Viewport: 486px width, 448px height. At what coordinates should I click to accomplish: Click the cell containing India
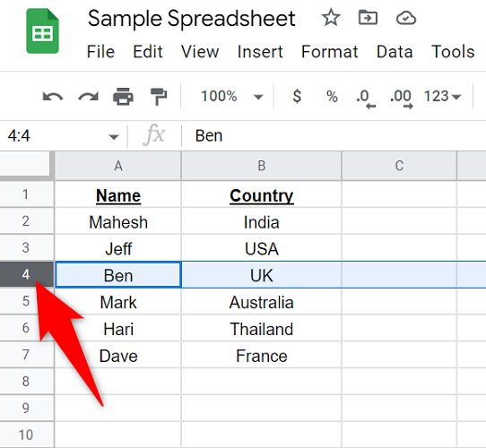pyautogui.click(x=261, y=221)
